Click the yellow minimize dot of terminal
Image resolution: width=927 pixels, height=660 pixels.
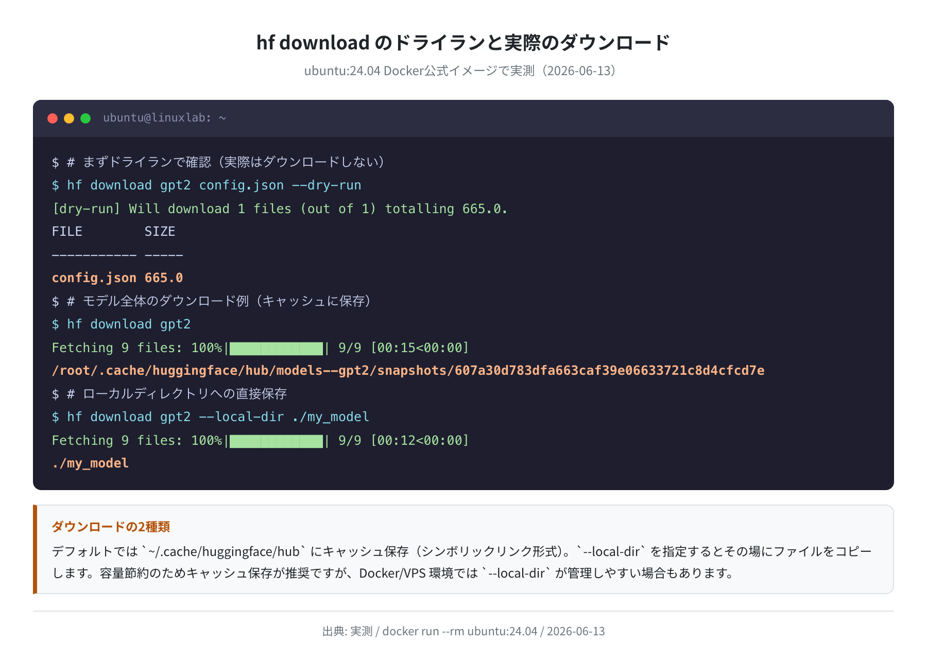[69, 118]
